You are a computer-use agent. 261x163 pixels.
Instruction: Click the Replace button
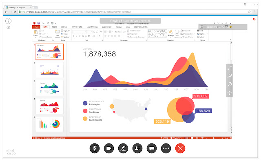point(201,34)
